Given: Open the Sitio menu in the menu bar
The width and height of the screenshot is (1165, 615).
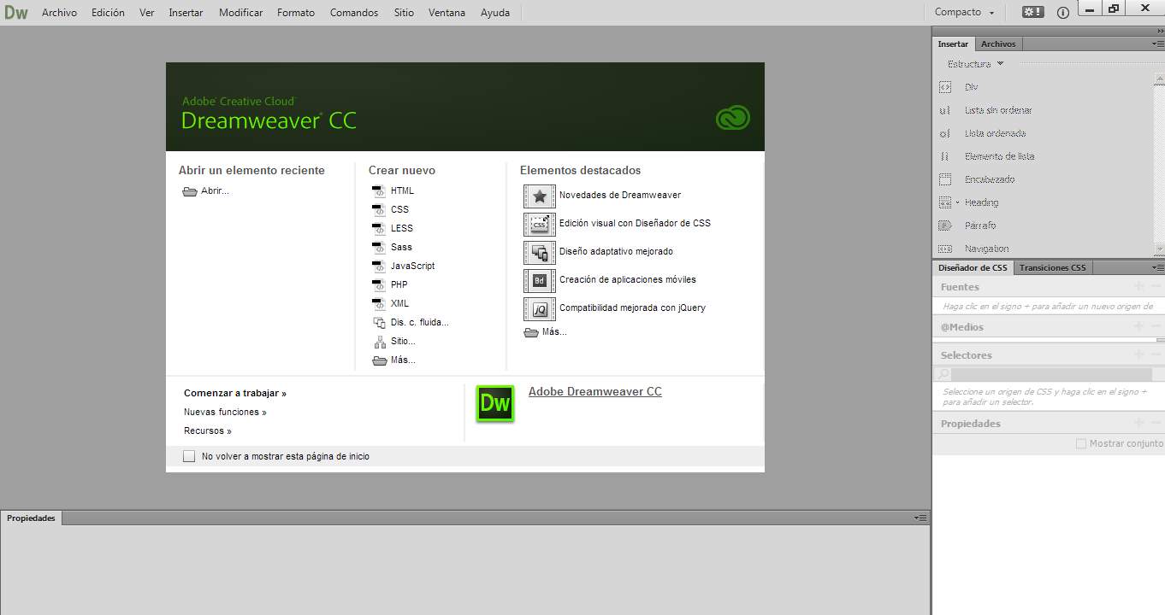Looking at the screenshot, I should pos(404,13).
